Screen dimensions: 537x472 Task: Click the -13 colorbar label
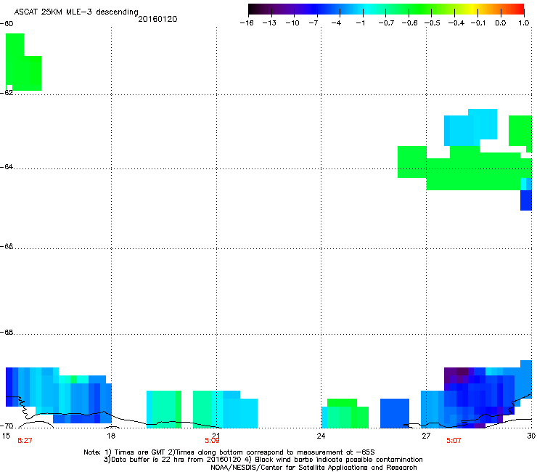pyautogui.click(x=269, y=23)
